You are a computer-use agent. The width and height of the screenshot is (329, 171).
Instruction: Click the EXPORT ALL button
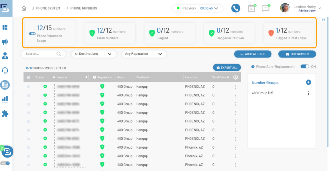tap(227, 68)
